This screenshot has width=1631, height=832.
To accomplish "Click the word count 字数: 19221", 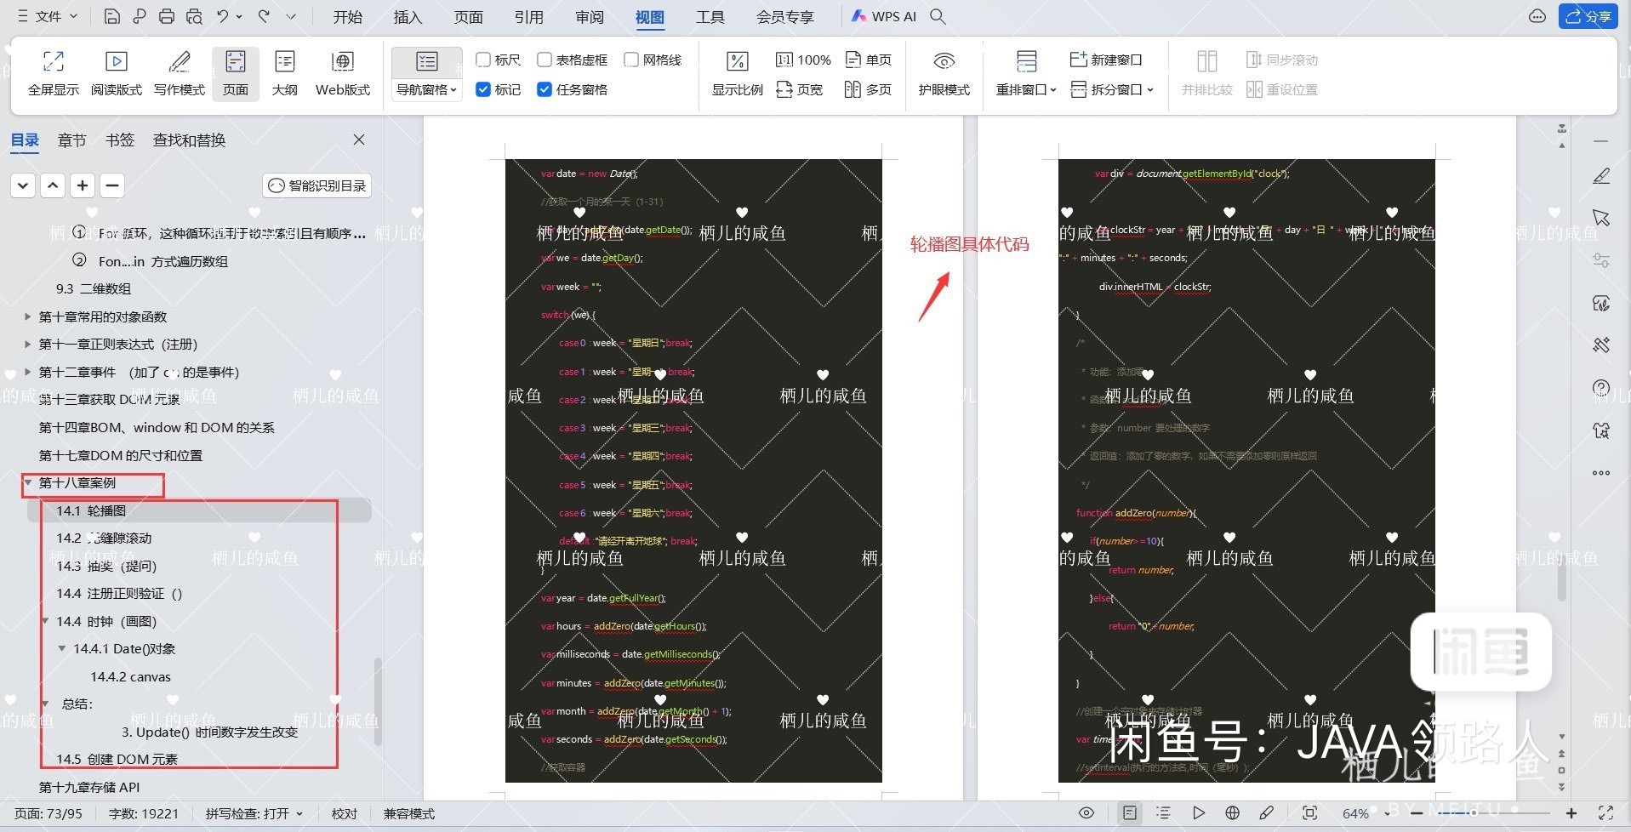I will point(144,814).
